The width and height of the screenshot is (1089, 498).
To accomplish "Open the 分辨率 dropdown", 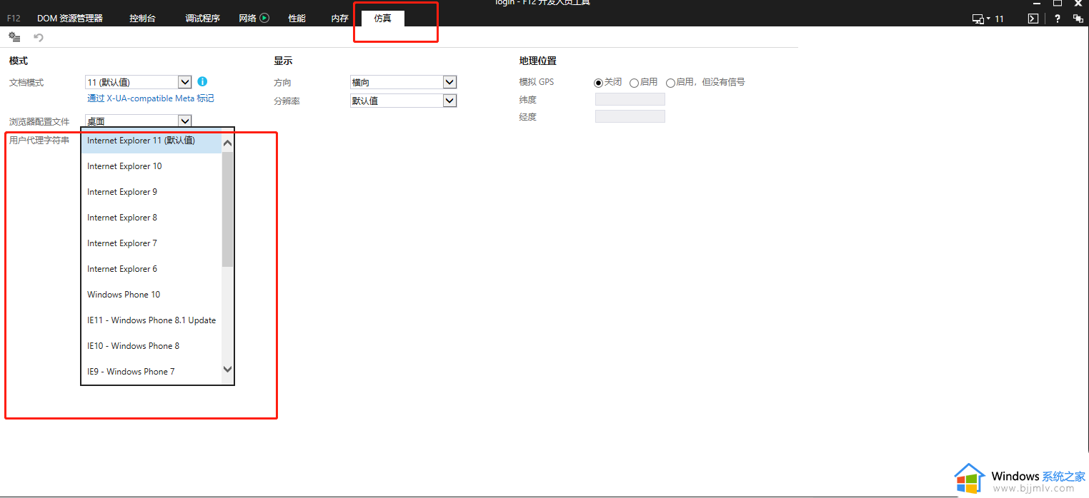I will click(x=403, y=101).
